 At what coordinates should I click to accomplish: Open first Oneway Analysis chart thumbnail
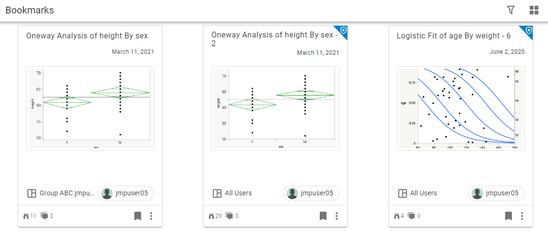pyautogui.click(x=90, y=108)
